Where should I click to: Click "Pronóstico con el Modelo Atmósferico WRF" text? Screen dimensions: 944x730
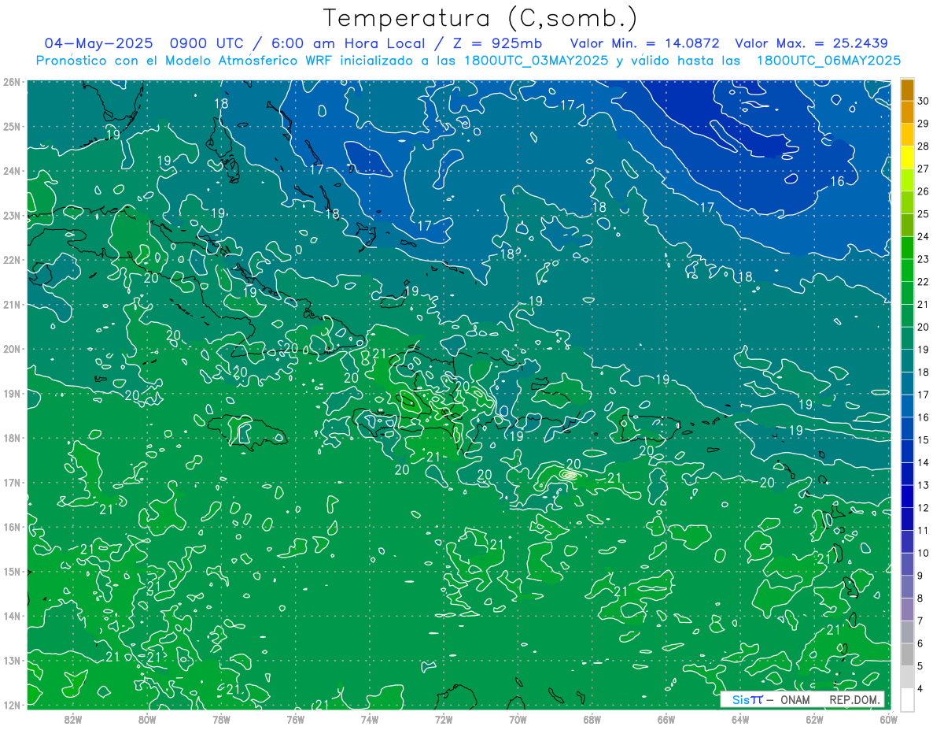[185, 60]
